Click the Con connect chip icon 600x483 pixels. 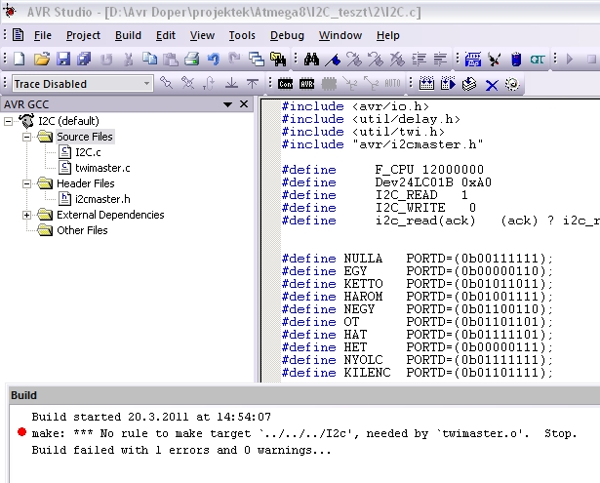click(x=286, y=84)
